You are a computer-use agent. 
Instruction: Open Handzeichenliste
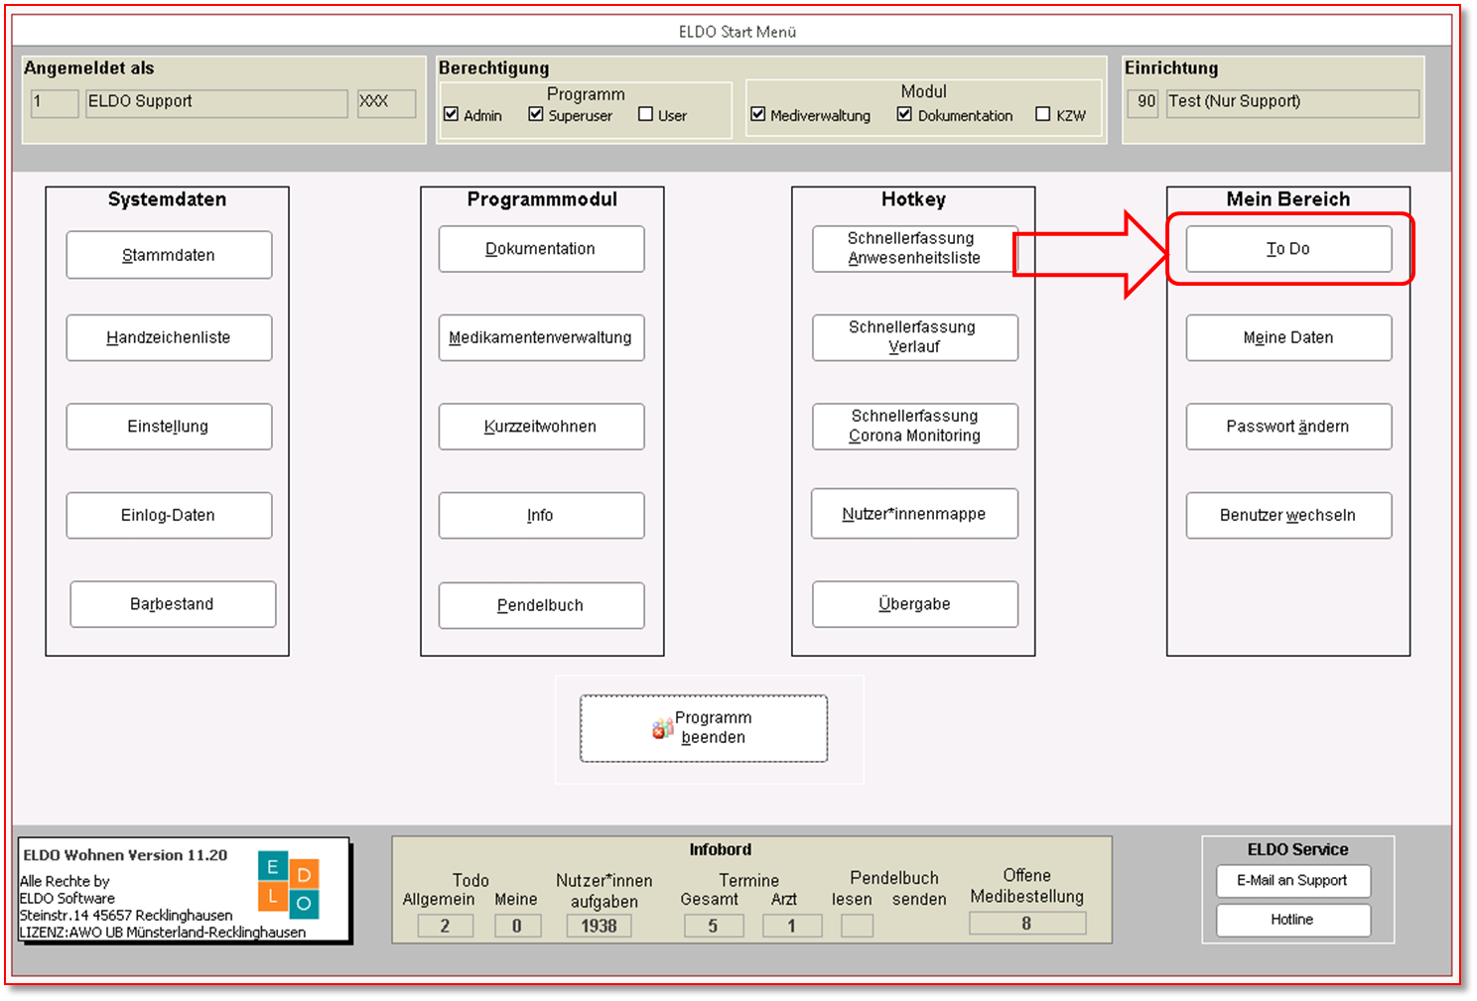tap(169, 337)
